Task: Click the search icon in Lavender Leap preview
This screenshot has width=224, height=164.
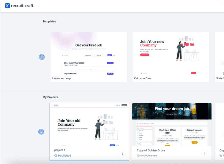Action: 63,55
